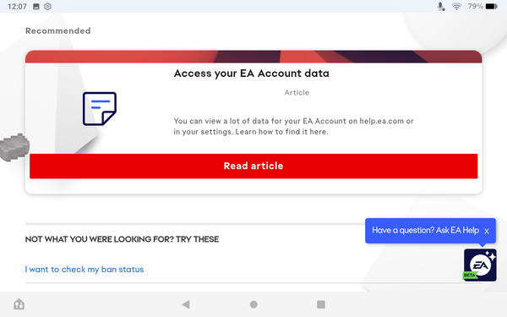
Task: Tap the Have a question? Ask EA Help bubble
Action: tap(426, 230)
